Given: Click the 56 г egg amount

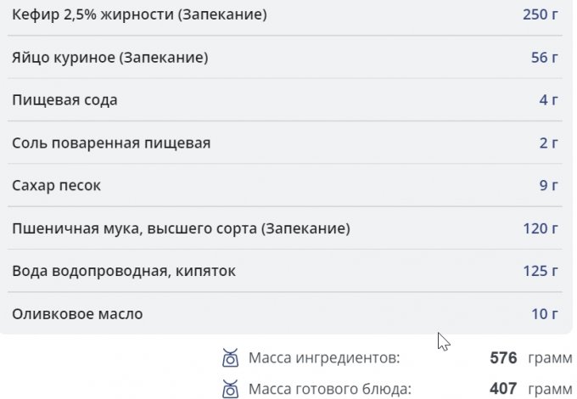Looking at the screenshot, I should tap(544, 58).
